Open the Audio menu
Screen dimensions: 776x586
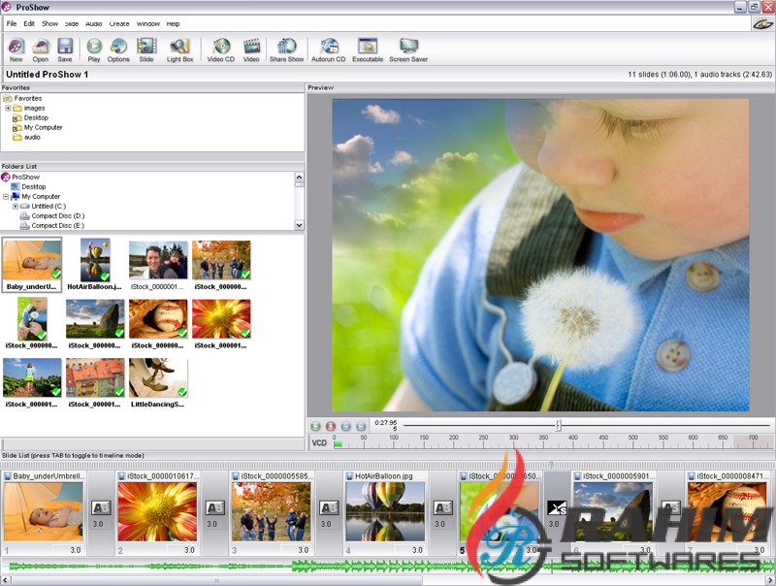tap(93, 23)
